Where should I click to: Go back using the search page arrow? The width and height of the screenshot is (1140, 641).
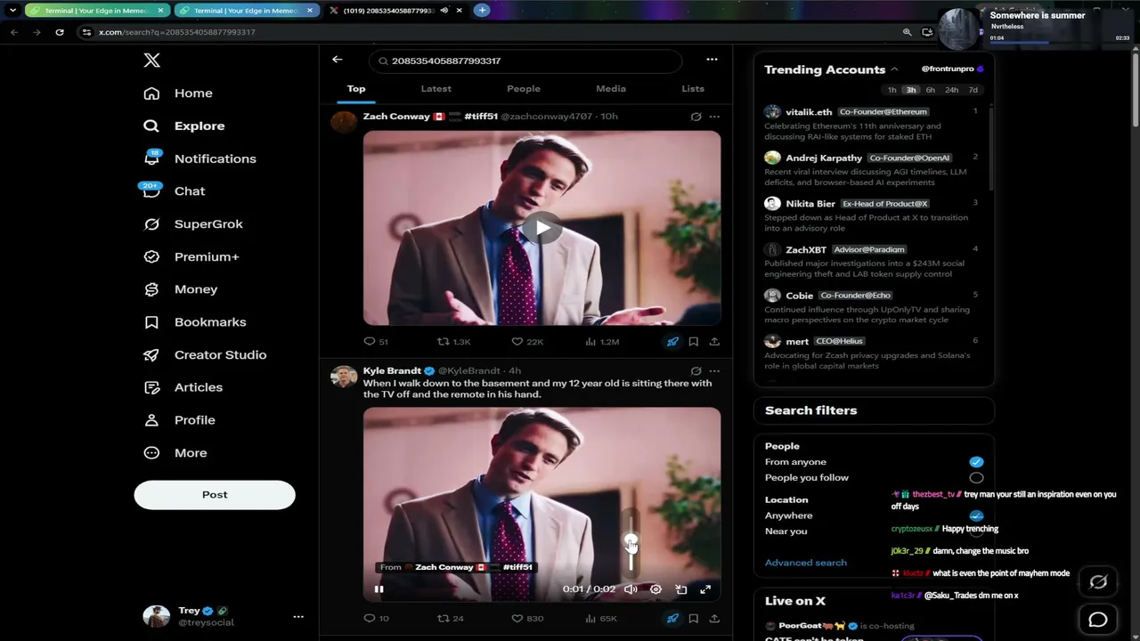click(337, 60)
